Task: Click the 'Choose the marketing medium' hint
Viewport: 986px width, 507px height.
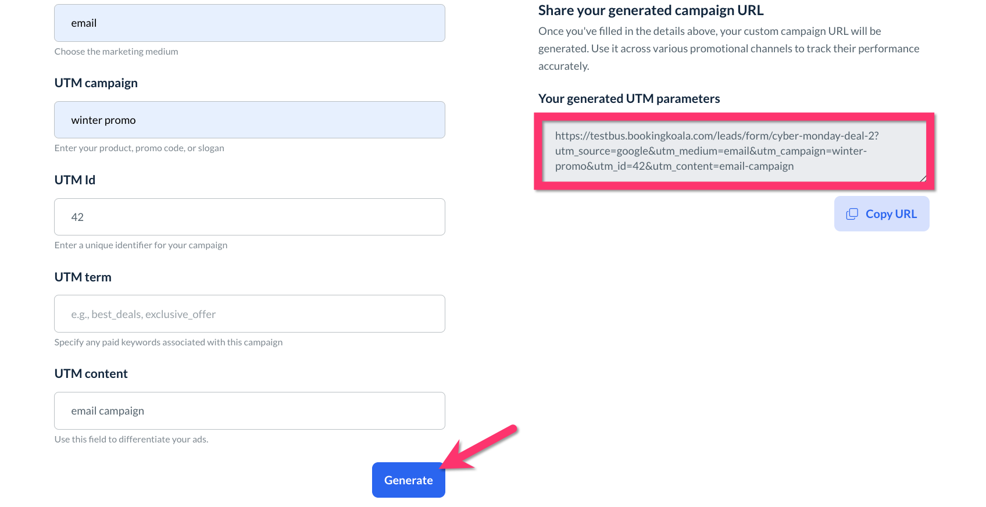Action: click(x=116, y=52)
